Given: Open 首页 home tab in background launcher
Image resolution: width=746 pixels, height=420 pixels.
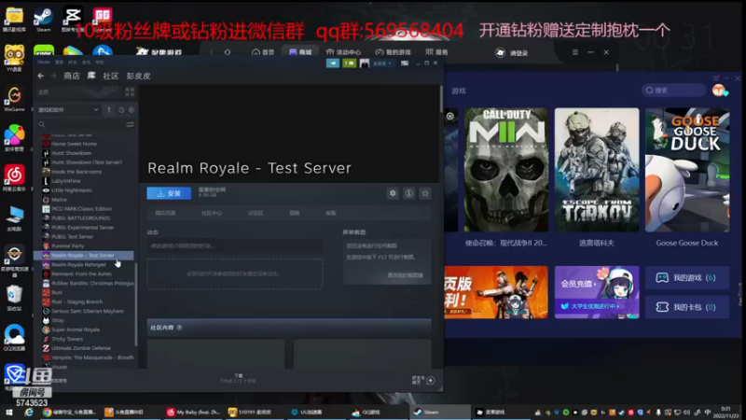Looking at the screenshot, I should 263,52.
